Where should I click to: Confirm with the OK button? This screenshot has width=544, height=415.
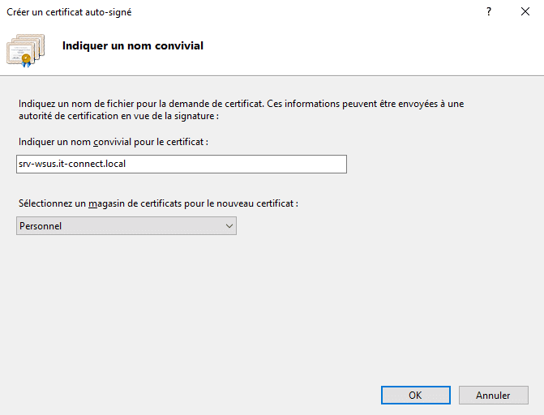(x=415, y=396)
